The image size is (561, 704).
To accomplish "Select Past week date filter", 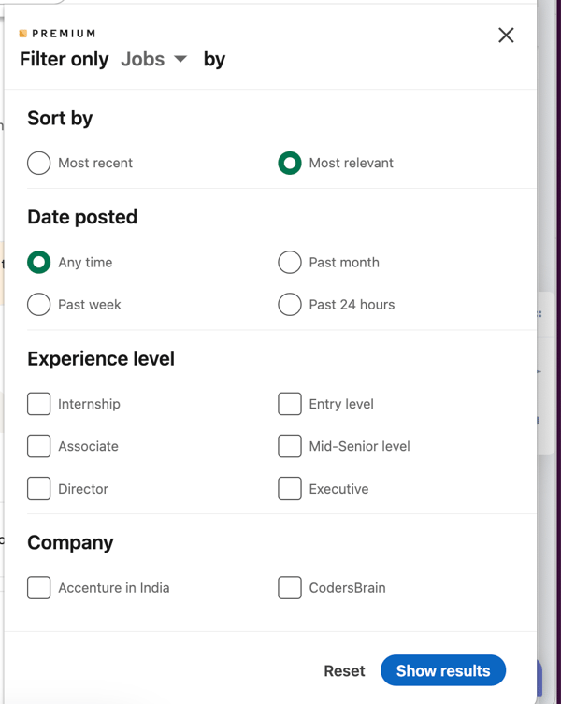I will point(39,305).
